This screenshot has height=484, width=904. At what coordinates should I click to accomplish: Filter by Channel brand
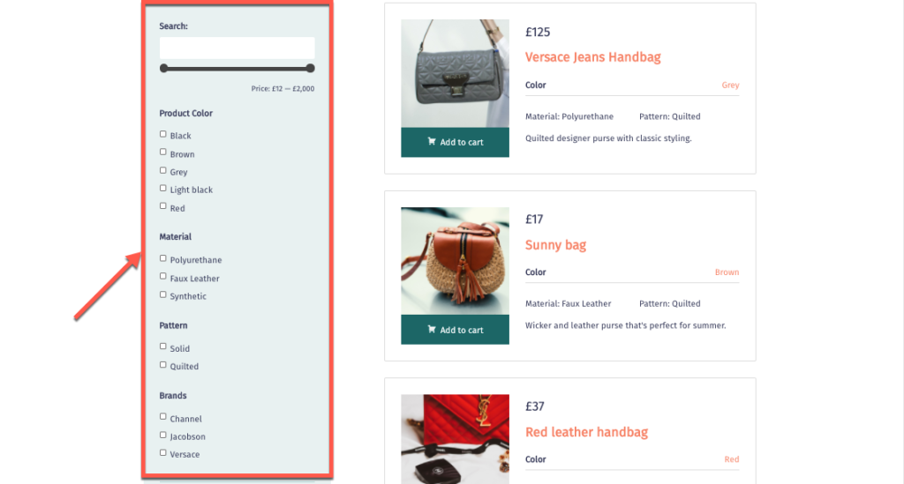[x=163, y=417]
